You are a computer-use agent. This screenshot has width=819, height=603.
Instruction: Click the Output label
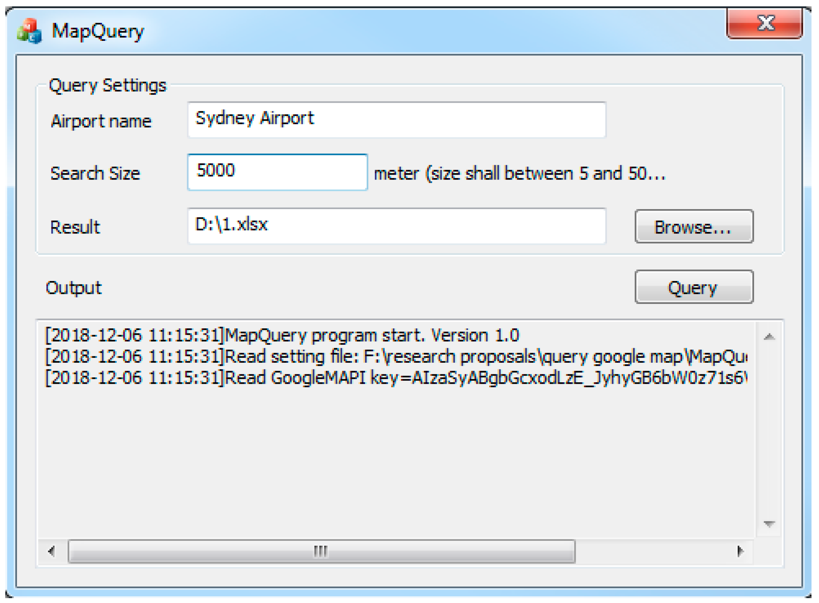click(73, 288)
